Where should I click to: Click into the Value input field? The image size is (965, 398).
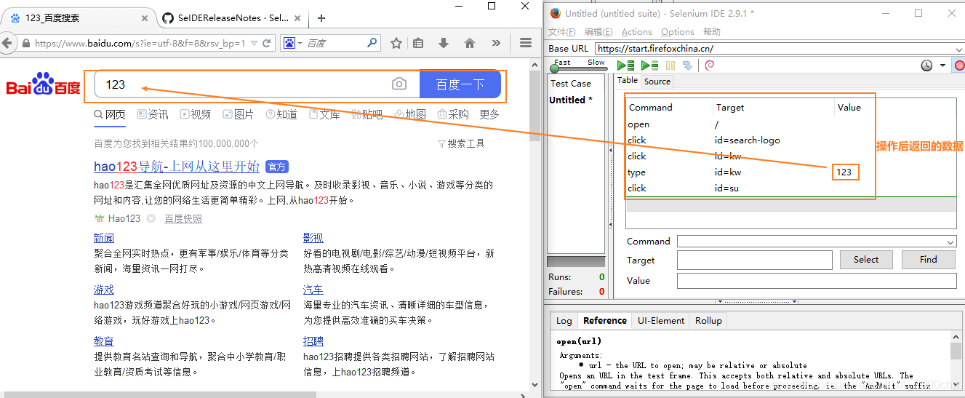817,281
